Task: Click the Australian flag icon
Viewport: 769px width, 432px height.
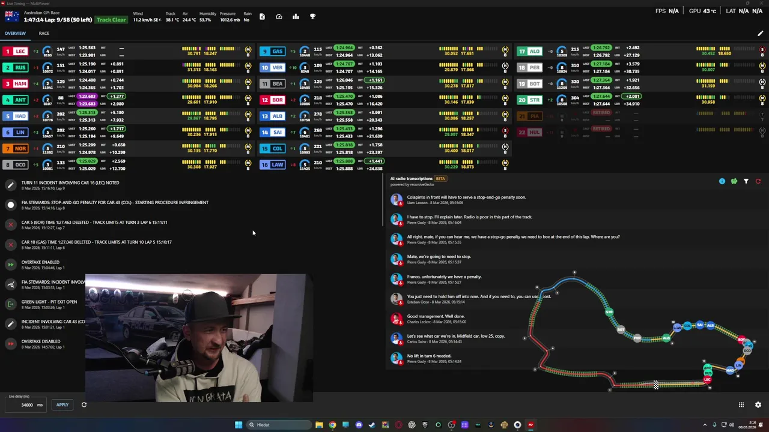Action: pos(11,16)
